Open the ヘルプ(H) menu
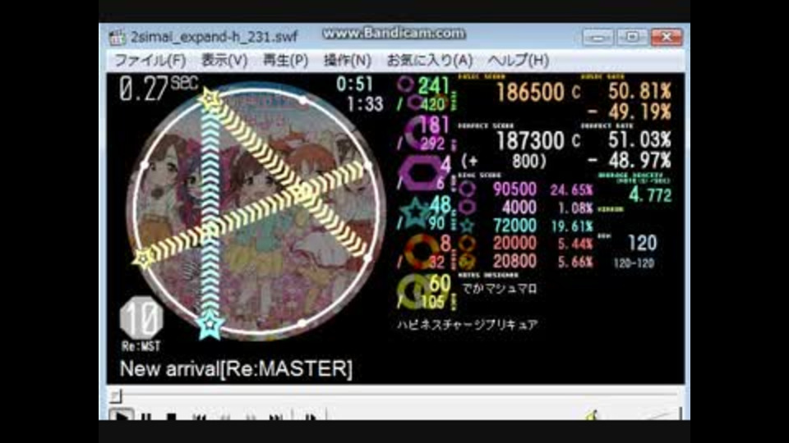789x443 pixels. (x=518, y=61)
